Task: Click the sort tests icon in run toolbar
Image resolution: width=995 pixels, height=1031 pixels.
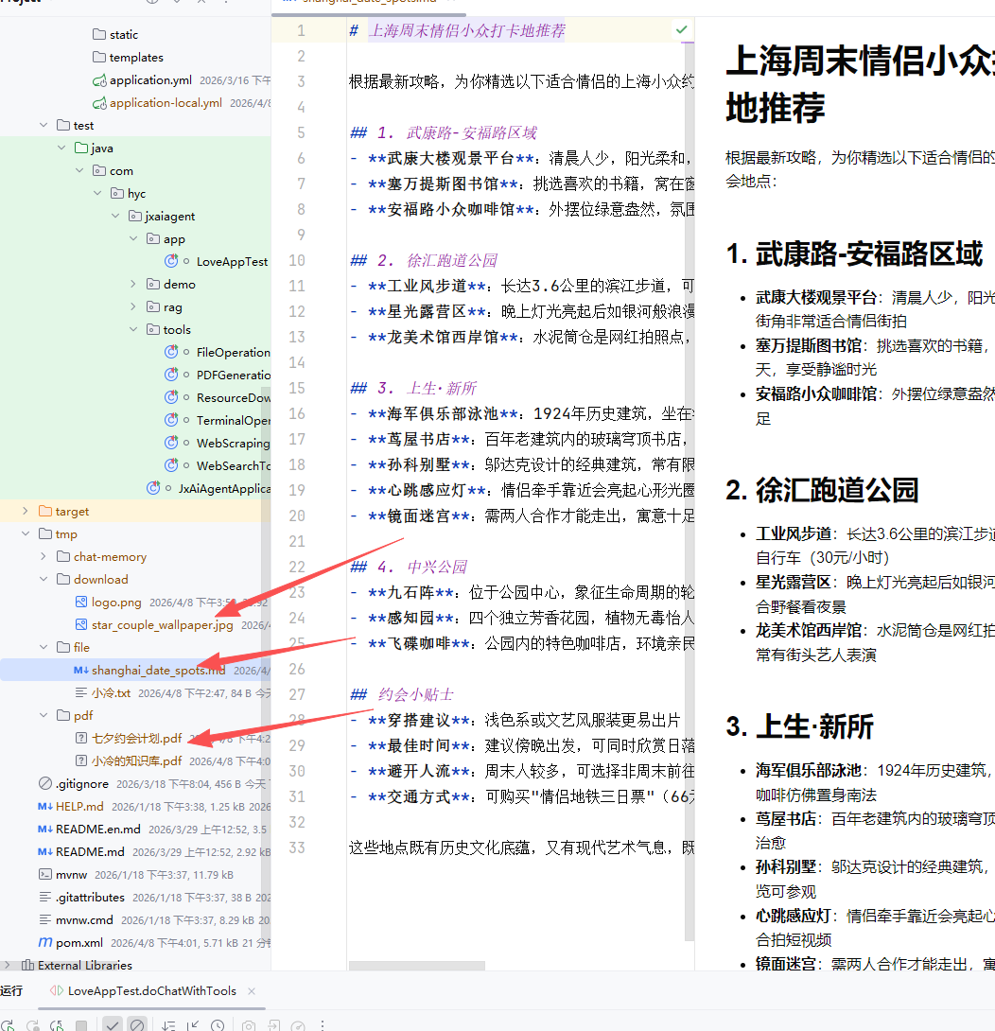Action: pos(168,1025)
